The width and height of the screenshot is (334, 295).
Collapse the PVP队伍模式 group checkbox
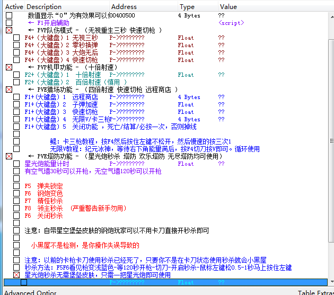tap(9, 31)
